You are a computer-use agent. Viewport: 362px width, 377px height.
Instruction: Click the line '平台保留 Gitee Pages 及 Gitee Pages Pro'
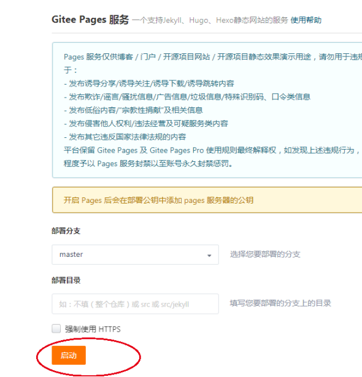click(213, 151)
